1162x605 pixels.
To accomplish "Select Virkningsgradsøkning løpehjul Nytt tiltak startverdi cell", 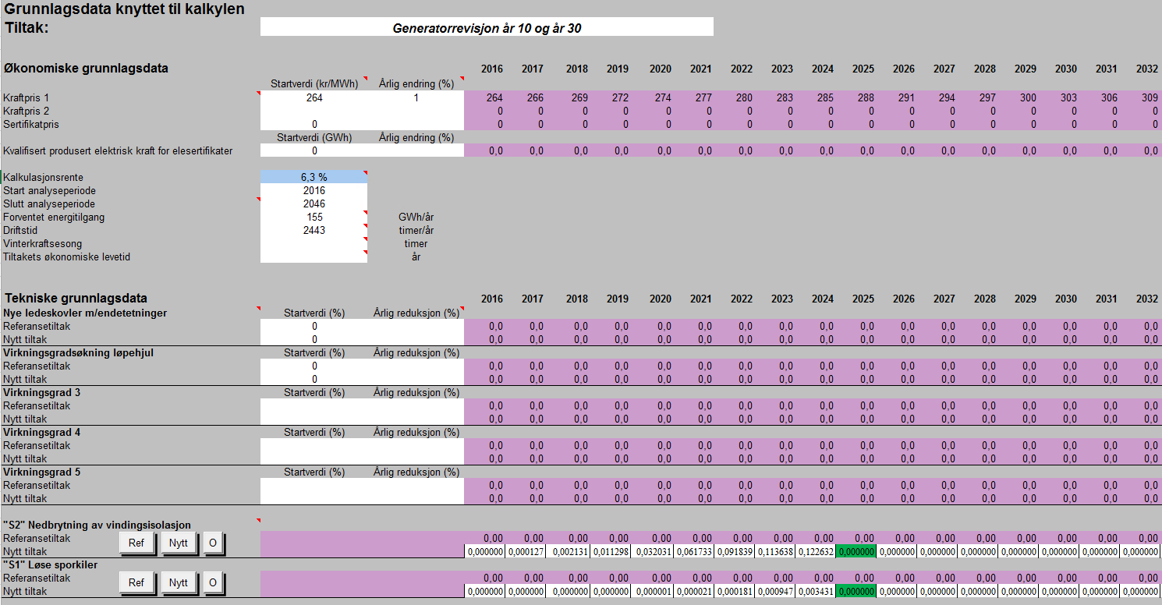I will click(314, 379).
